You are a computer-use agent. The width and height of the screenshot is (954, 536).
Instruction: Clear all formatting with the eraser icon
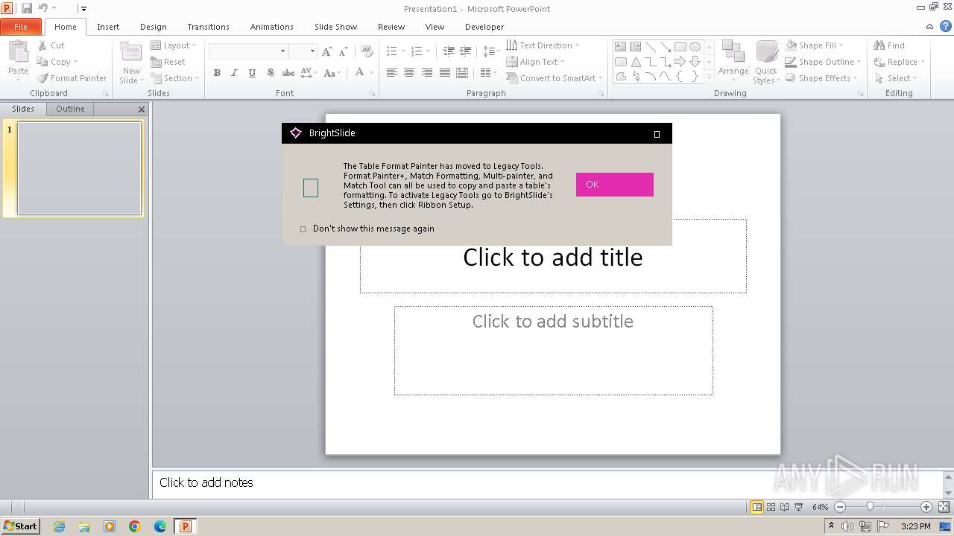pyautogui.click(x=367, y=51)
